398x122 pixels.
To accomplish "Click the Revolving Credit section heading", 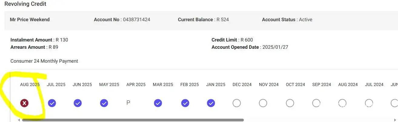I will (25, 4).
